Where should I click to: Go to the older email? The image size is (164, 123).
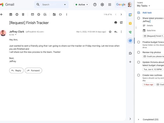tap(121, 14)
